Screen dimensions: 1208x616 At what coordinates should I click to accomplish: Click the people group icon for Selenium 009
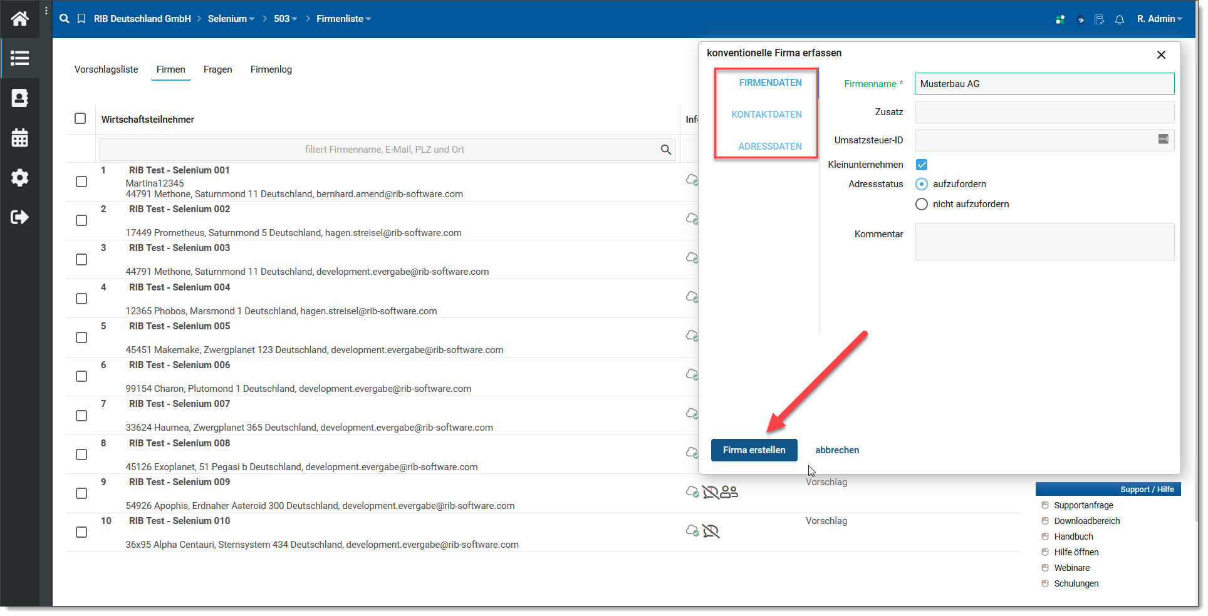(x=729, y=492)
